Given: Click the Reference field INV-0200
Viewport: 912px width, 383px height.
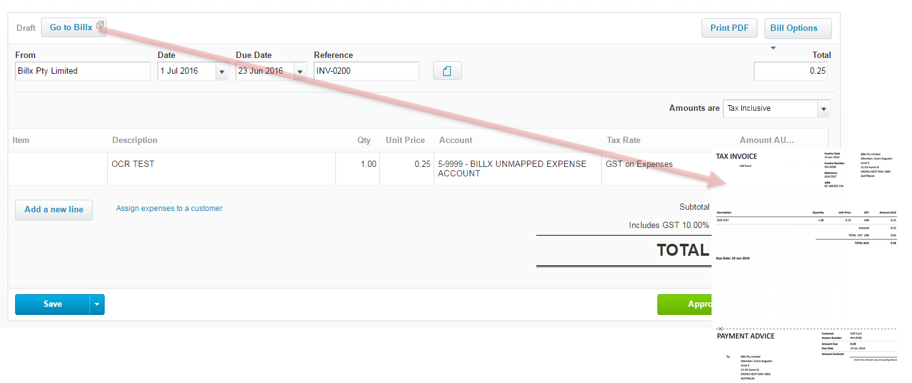Looking at the screenshot, I should (x=366, y=71).
